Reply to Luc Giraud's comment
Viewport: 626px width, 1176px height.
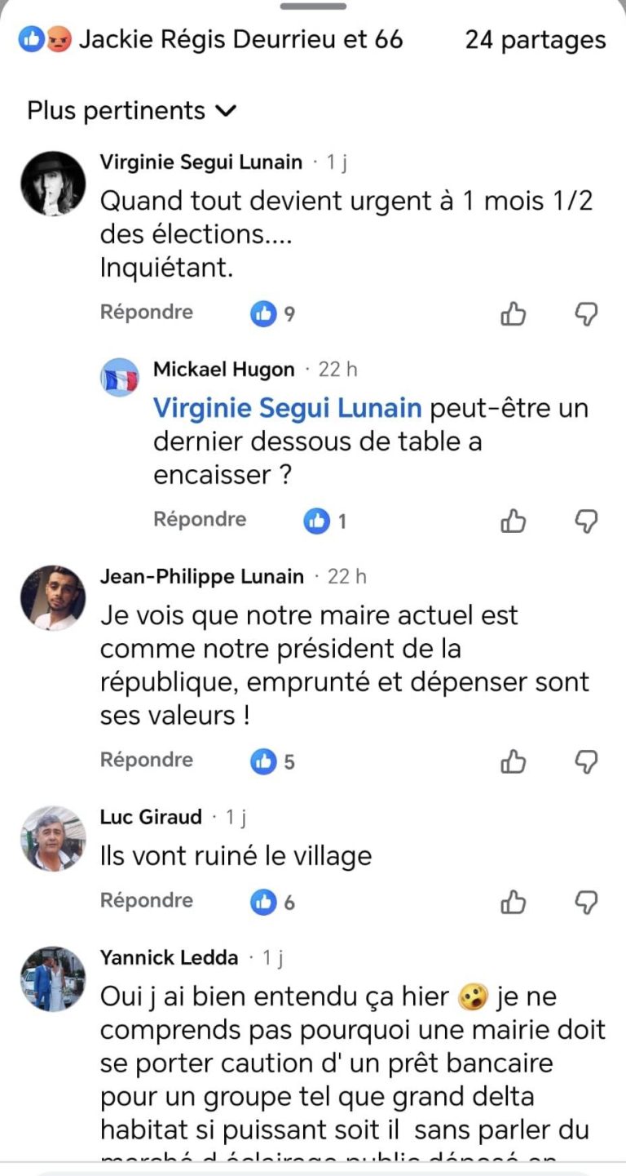coord(147,900)
